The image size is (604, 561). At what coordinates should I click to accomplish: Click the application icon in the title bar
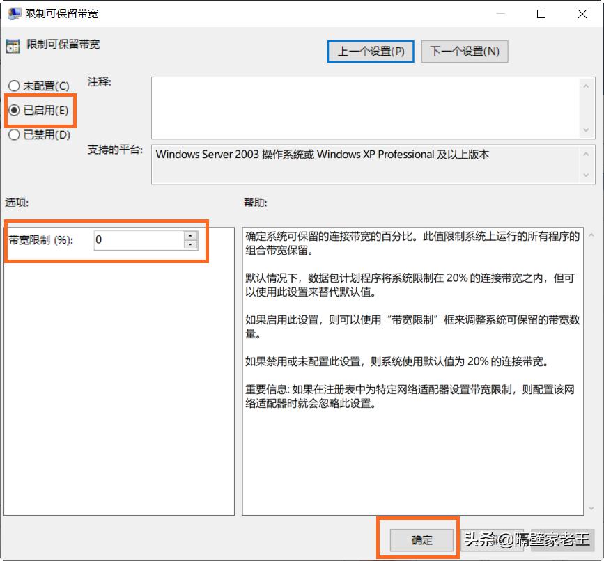click(x=14, y=13)
